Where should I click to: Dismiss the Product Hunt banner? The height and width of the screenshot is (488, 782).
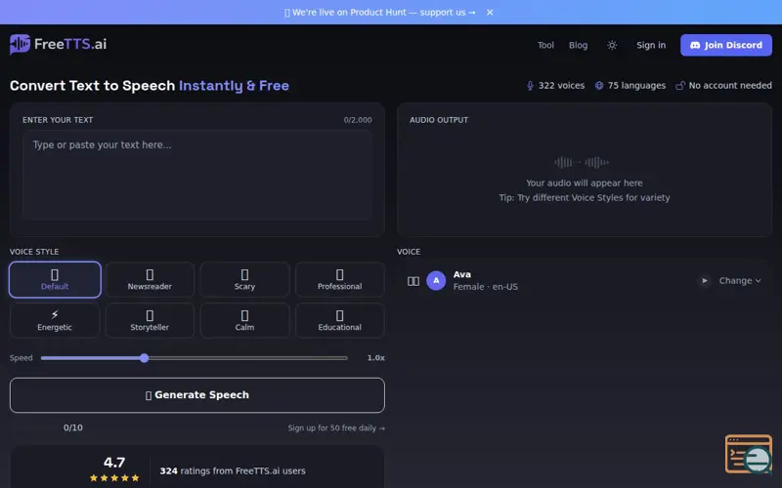pos(490,13)
